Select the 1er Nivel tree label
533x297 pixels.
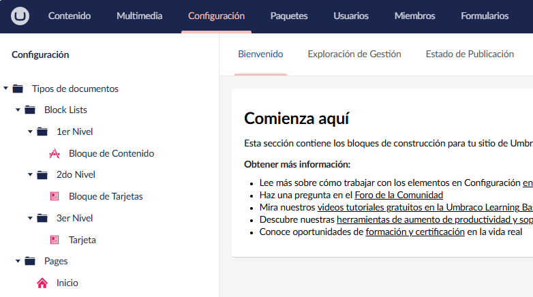[74, 131]
